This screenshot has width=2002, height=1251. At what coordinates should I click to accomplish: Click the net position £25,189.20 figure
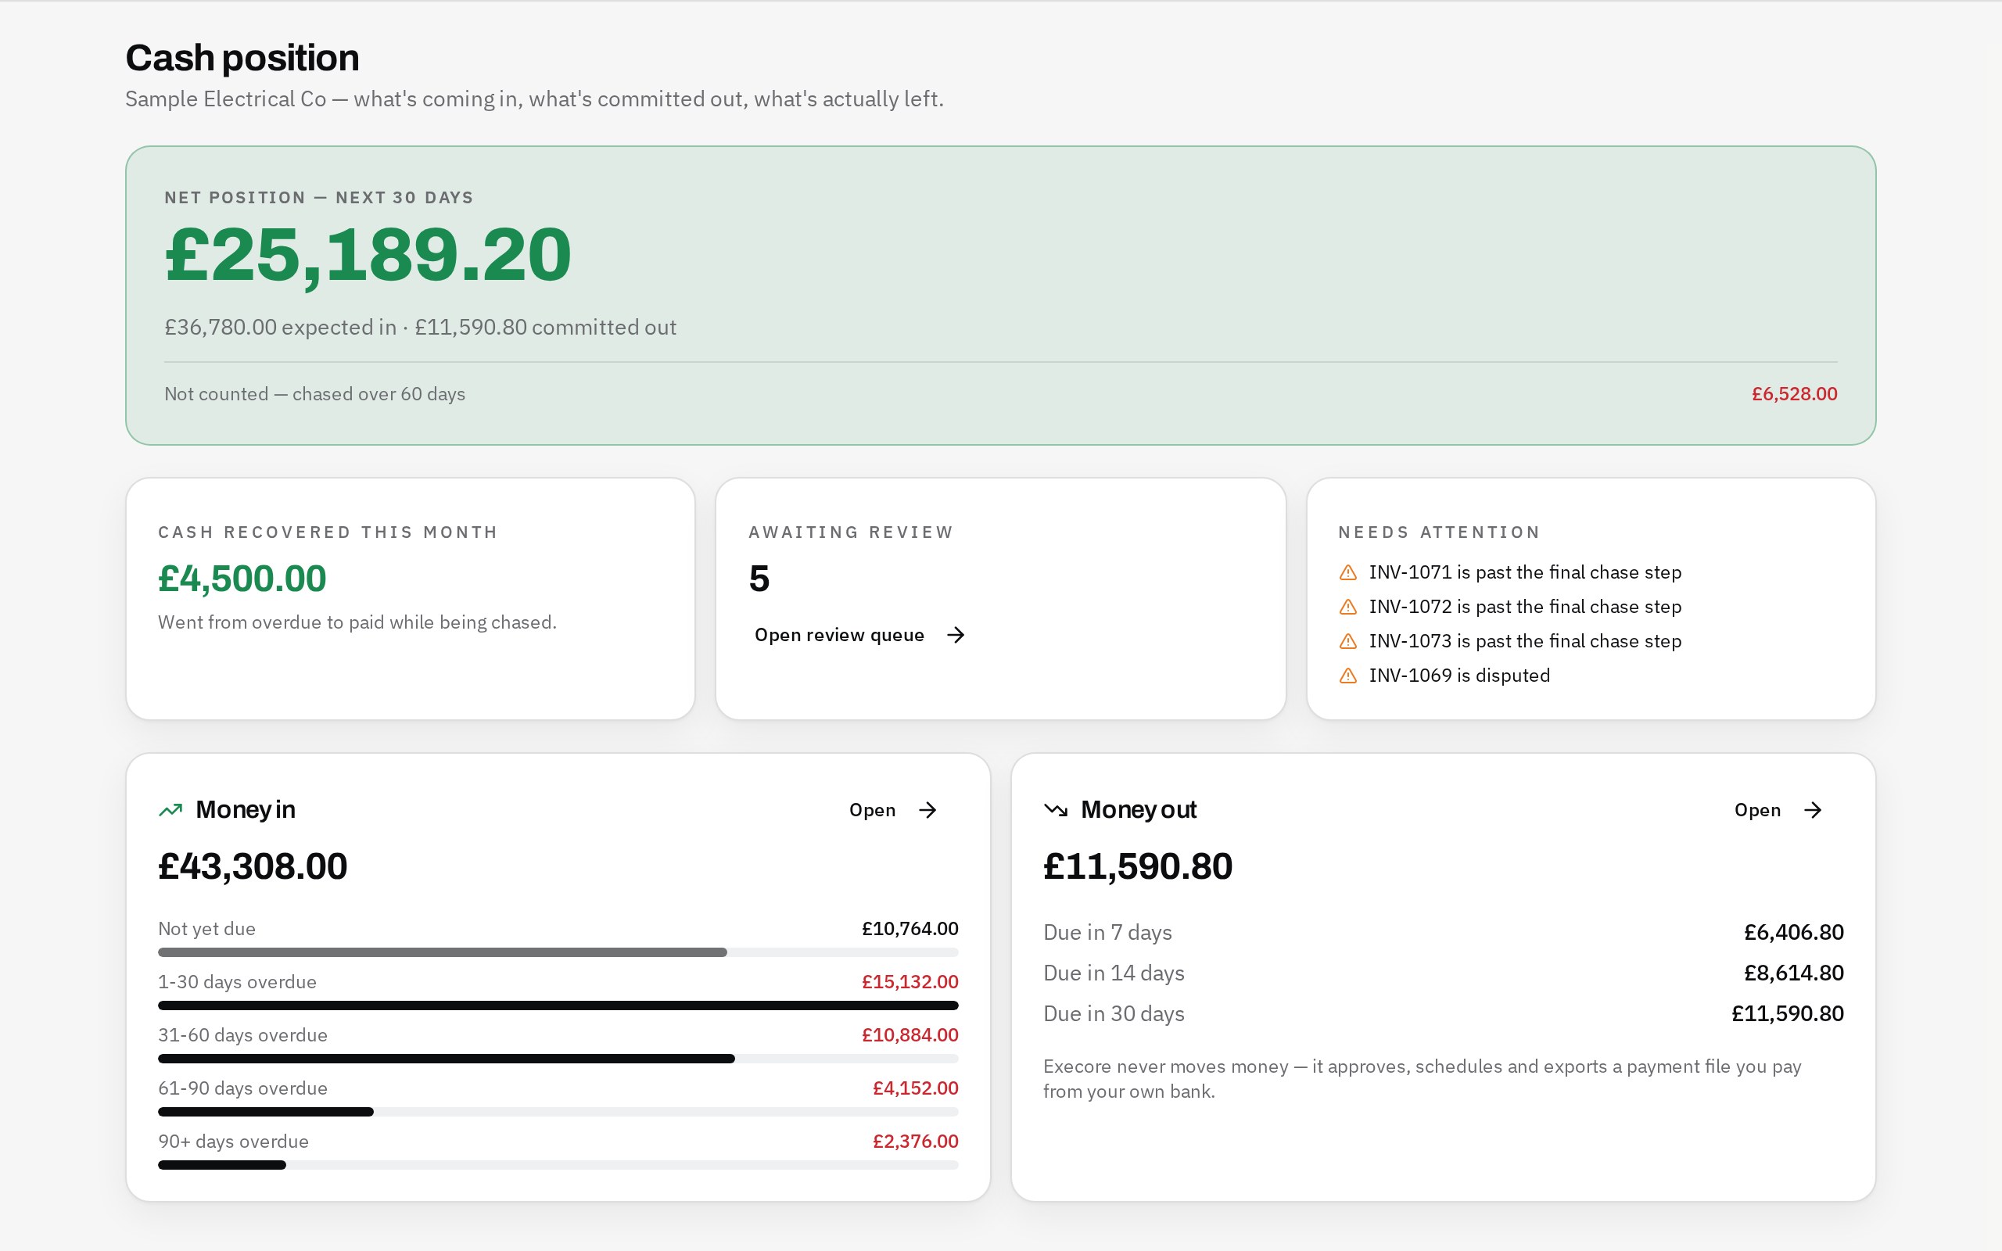pyautogui.click(x=368, y=255)
